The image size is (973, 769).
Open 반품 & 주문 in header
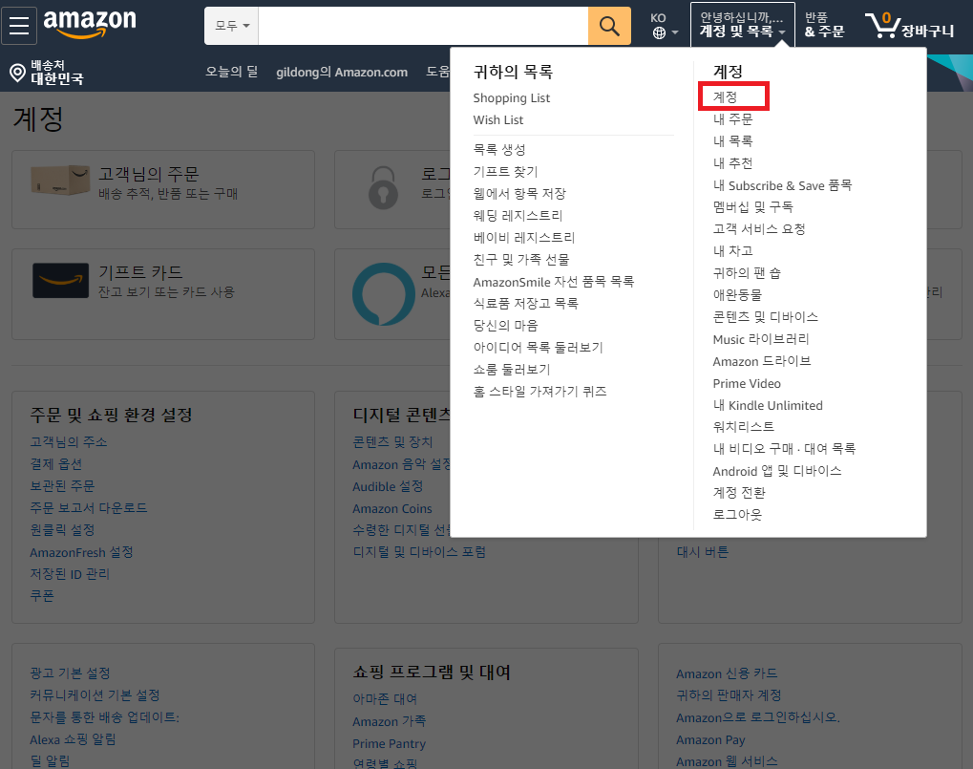(824, 25)
